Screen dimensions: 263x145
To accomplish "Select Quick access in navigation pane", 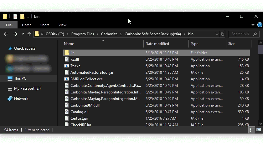I will point(25,48).
